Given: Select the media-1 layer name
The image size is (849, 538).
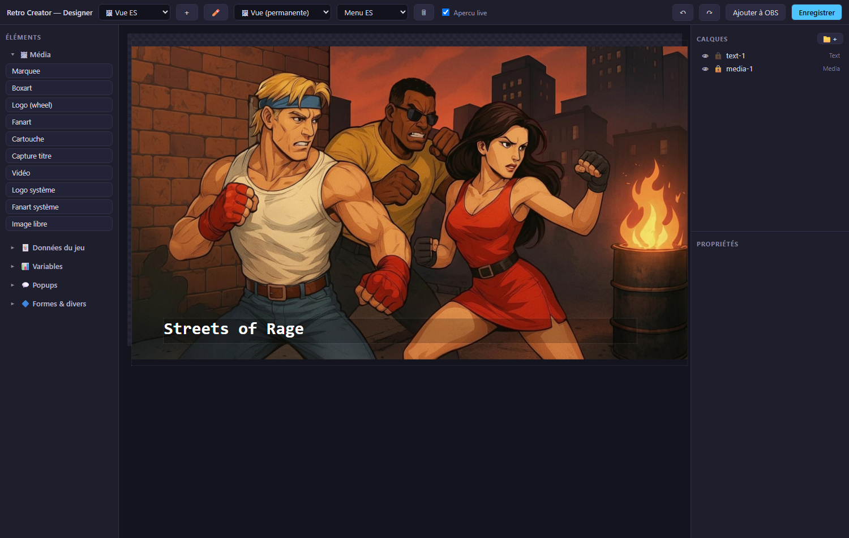Looking at the screenshot, I should click(739, 69).
